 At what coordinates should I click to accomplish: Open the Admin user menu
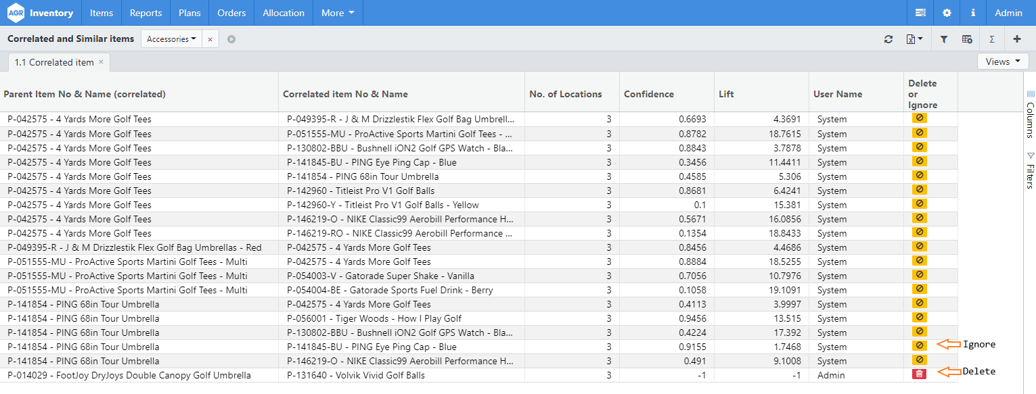pyautogui.click(x=1008, y=13)
